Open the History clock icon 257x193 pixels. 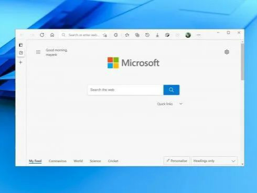(x=147, y=35)
